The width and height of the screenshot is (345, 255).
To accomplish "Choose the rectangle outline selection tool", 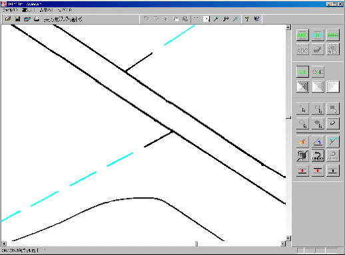I will 318,109.
